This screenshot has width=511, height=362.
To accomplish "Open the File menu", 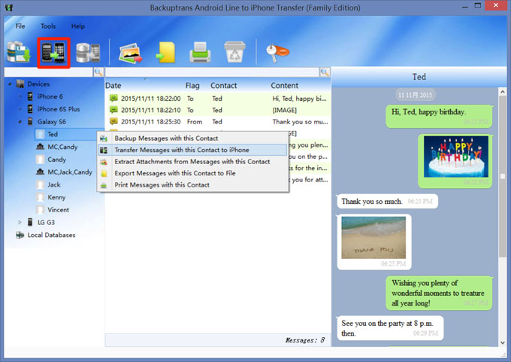I will pyautogui.click(x=20, y=26).
